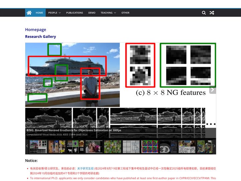Open the Demo menu item
The image size is (241, 181).
pyautogui.click(x=92, y=13)
